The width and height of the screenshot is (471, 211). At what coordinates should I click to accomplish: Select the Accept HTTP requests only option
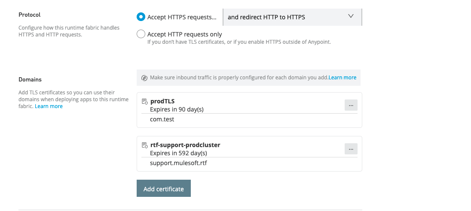point(141,34)
